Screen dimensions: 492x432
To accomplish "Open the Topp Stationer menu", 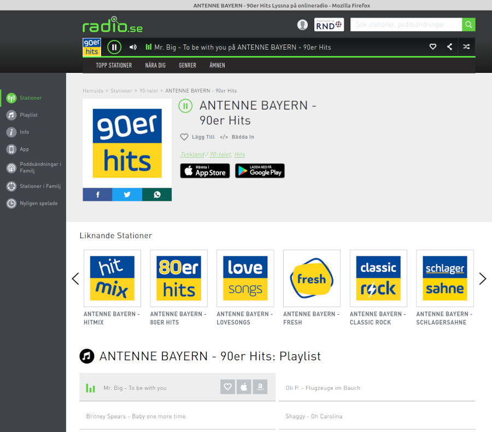I will pyautogui.click(x=114, y=65).
